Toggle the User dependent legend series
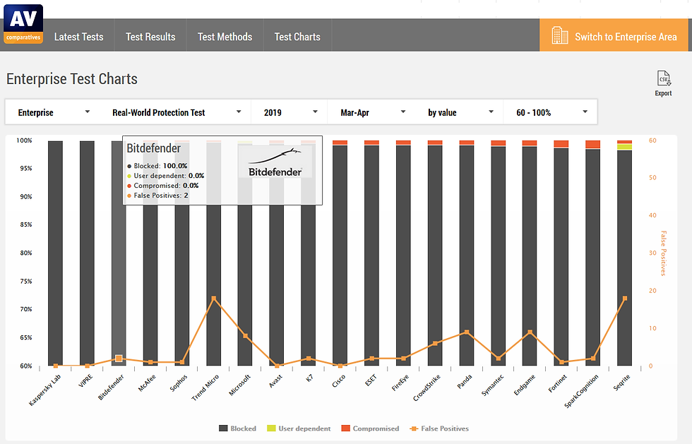The height and width of the screenshot is (444, 692). tap(299, 428)
